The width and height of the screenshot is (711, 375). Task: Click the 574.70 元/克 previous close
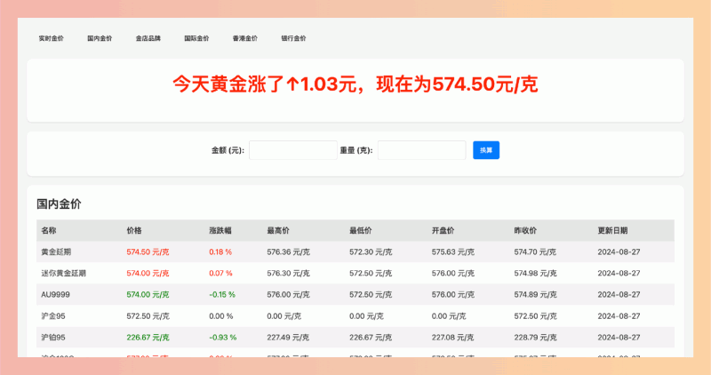535,251
